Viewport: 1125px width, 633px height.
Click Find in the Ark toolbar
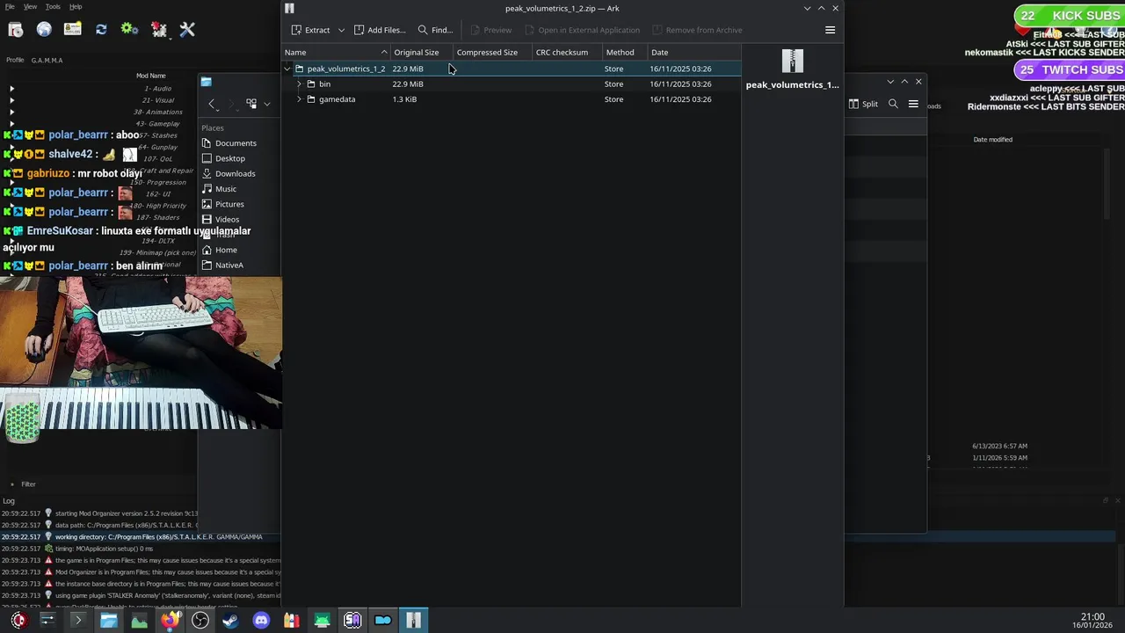[x=435, y=30]
